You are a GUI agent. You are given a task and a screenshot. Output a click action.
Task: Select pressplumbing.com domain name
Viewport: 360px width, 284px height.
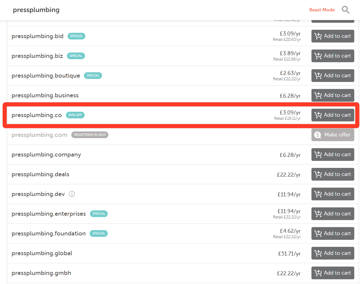tap(39, 135)
